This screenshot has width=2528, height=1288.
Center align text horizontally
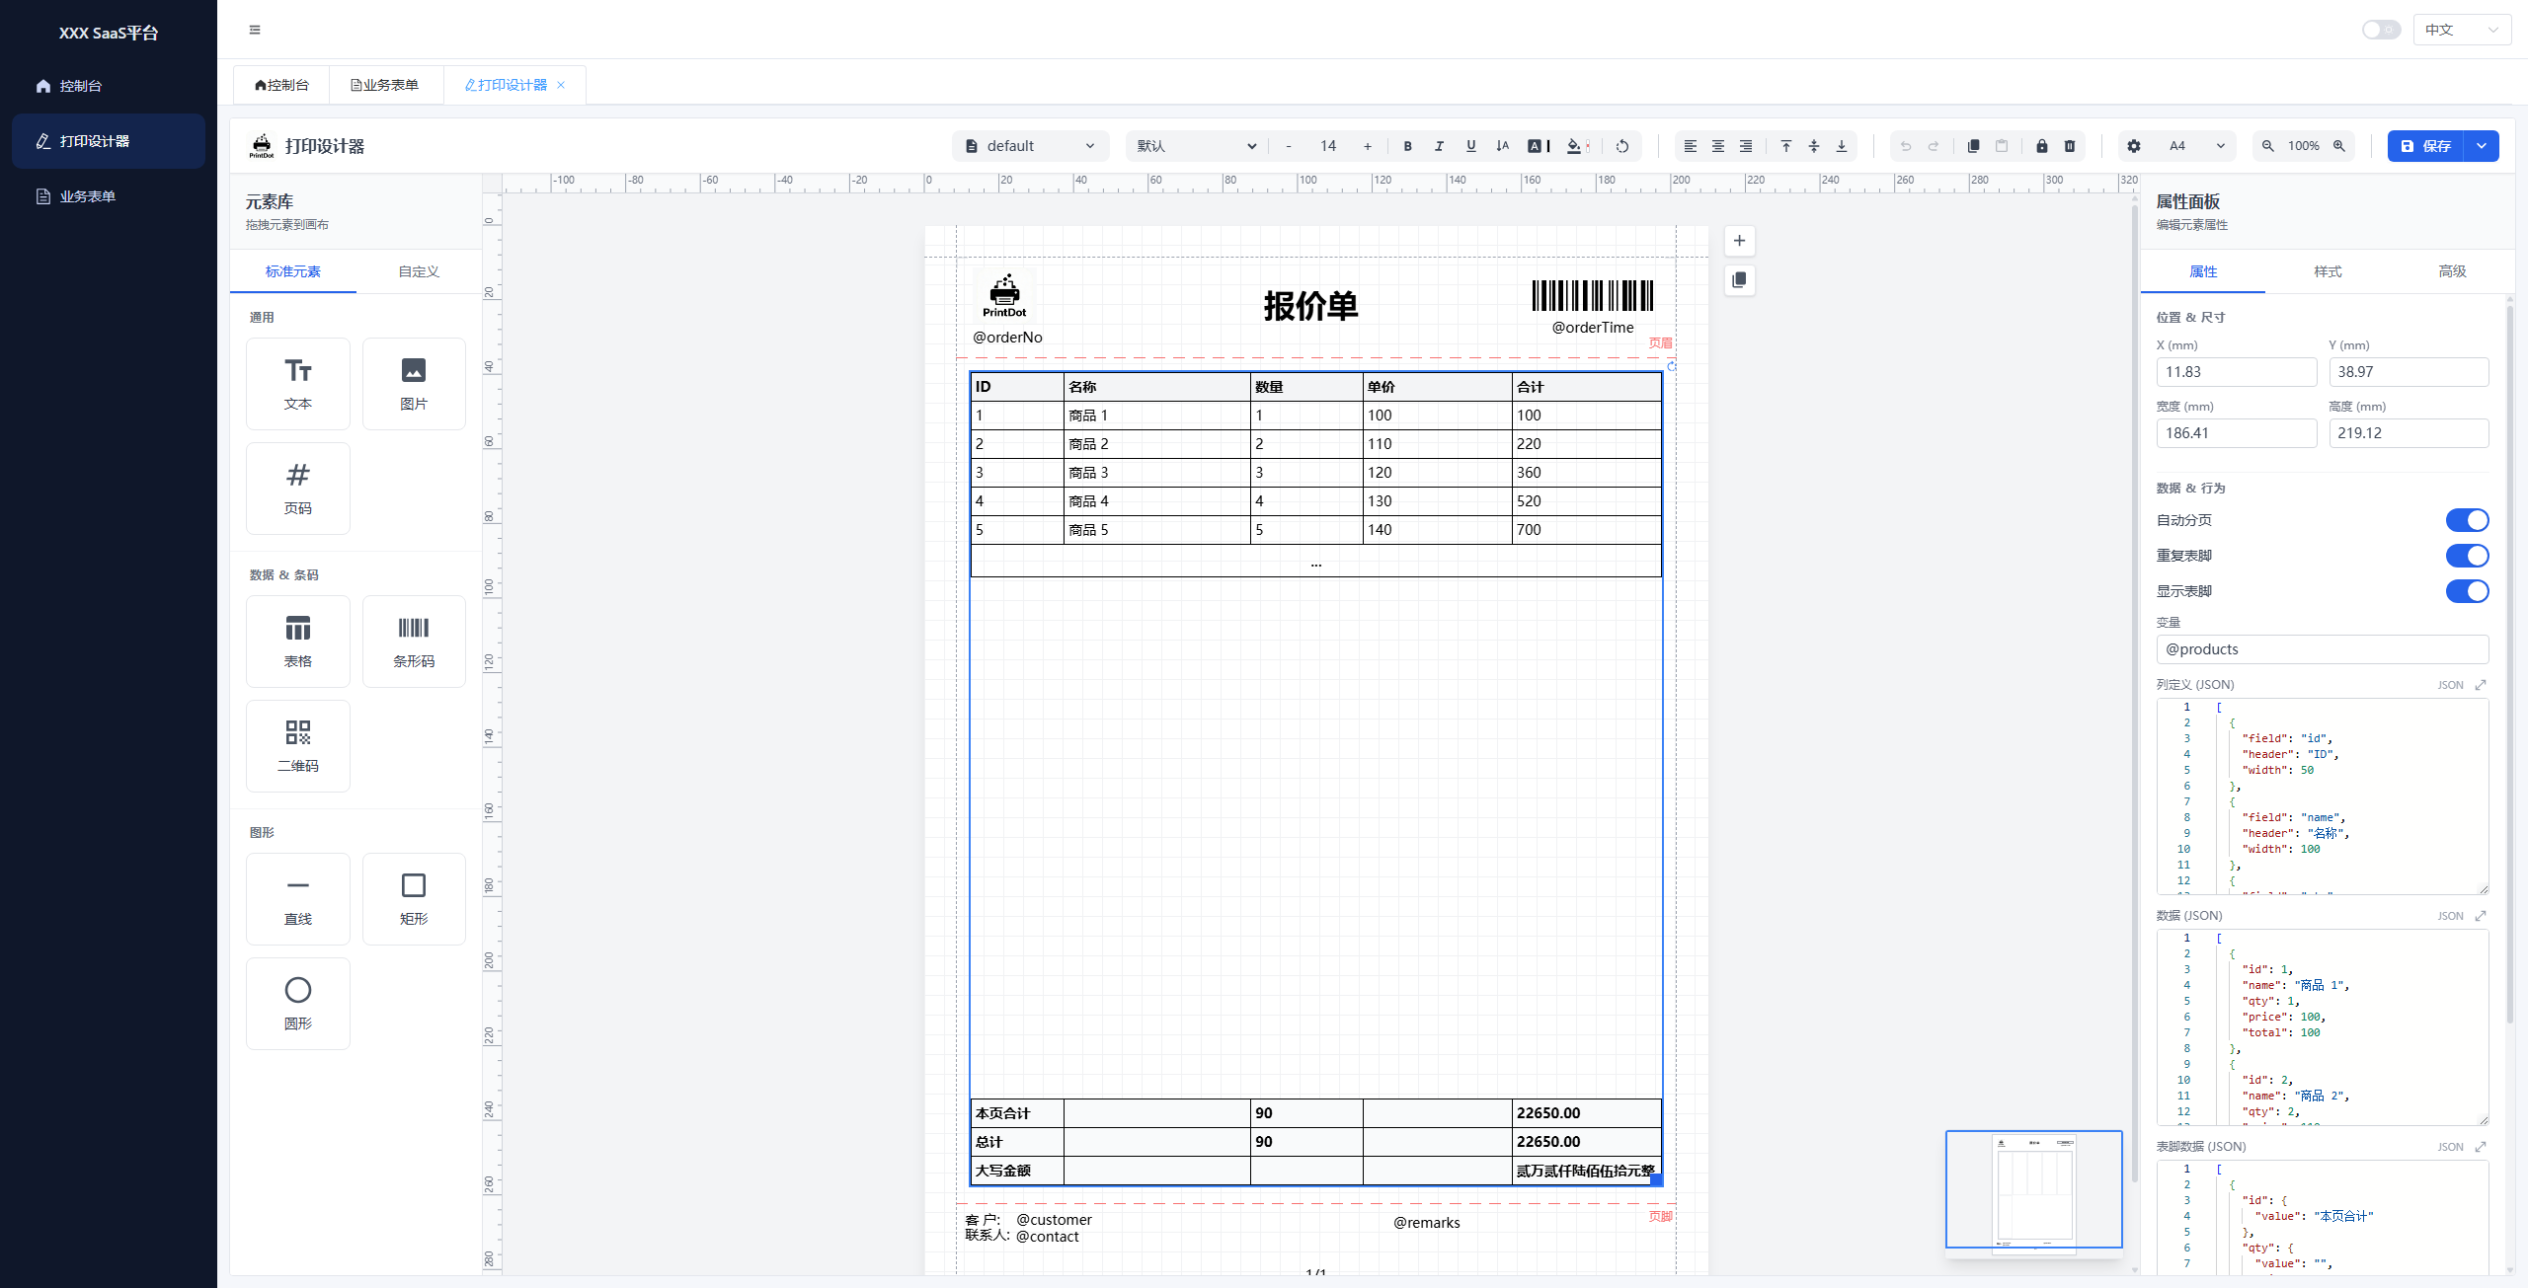point(1718,146)
